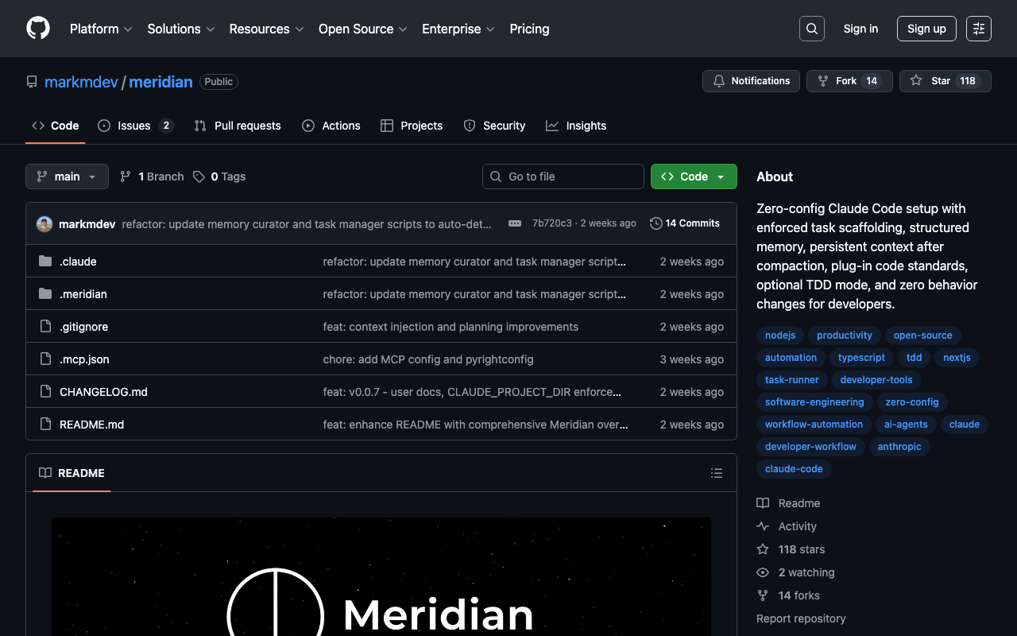
Task: Click the Sign up button
Action: point(926,29)
